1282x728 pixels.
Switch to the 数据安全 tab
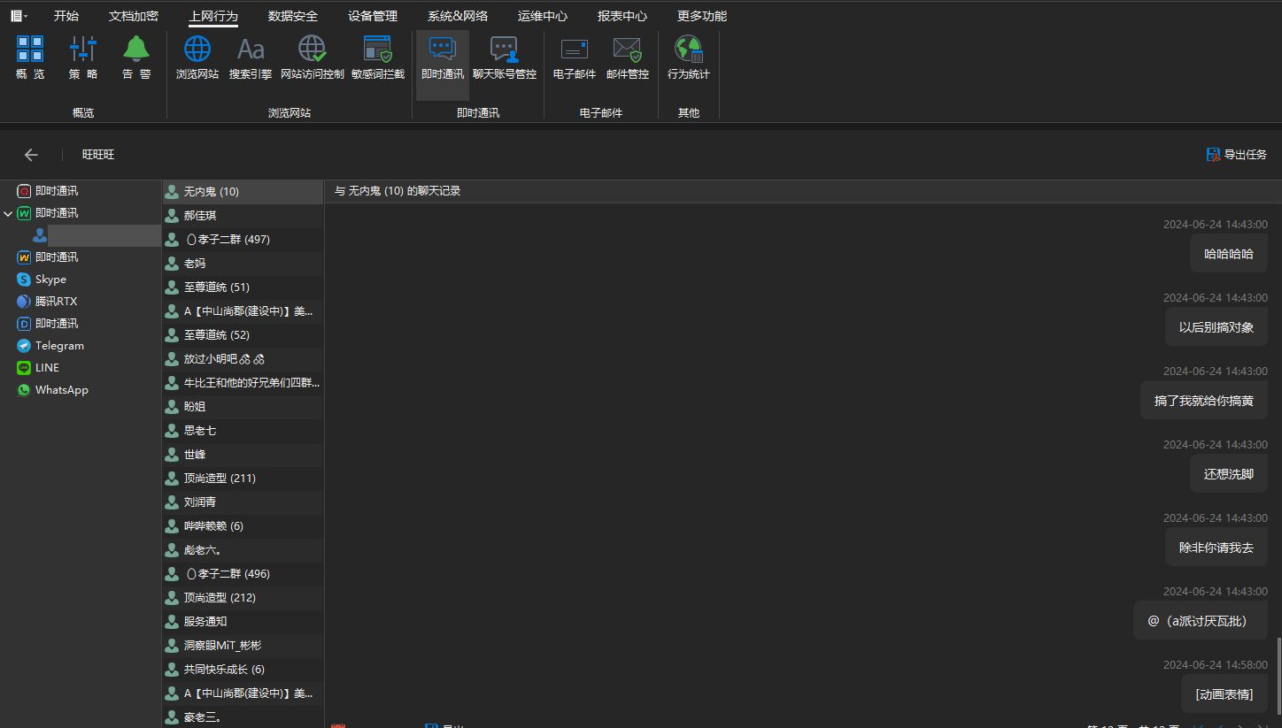(293, 16)
